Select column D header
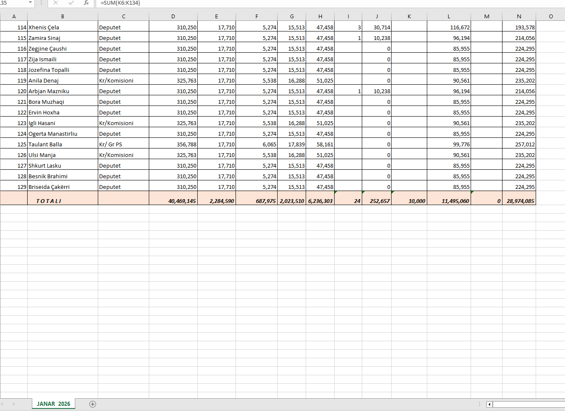This screenshot has width=565, height=411. point(173,16)
